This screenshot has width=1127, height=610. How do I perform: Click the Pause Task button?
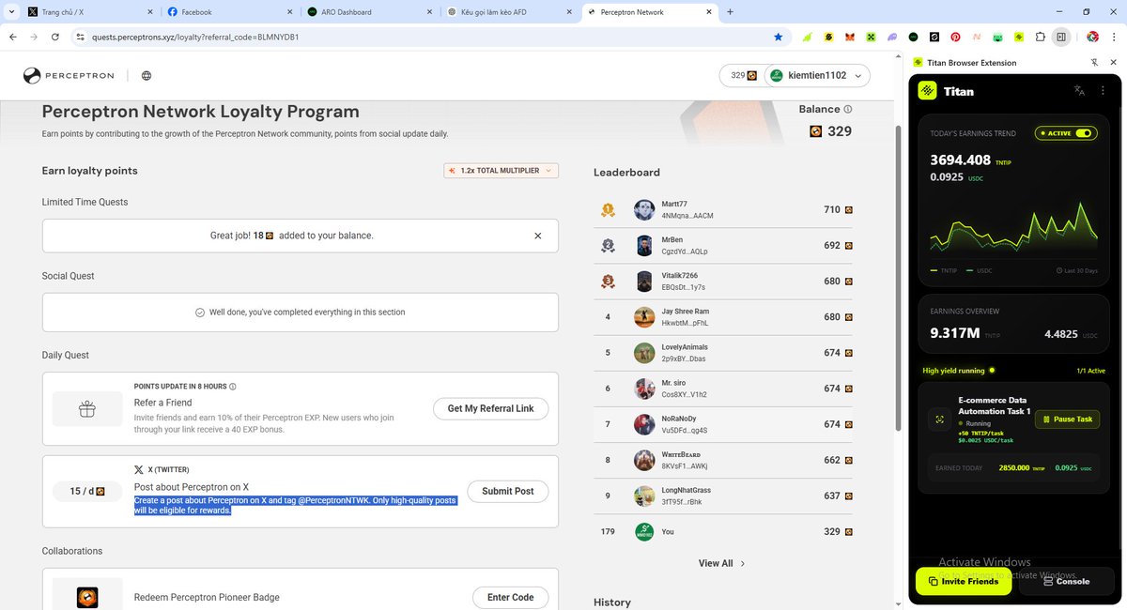pyautogui.click(x=1067, y=419)
